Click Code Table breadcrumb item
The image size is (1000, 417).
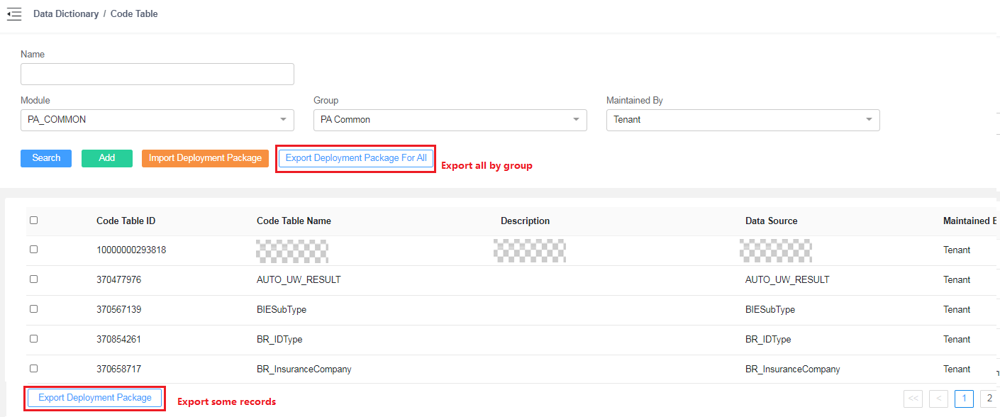coord(134,14)
